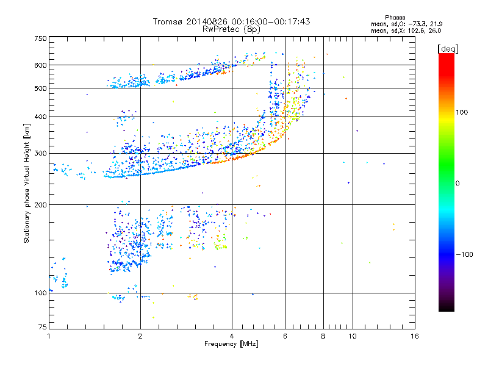Click the y-axis tick label "600"

pos(40,65)
